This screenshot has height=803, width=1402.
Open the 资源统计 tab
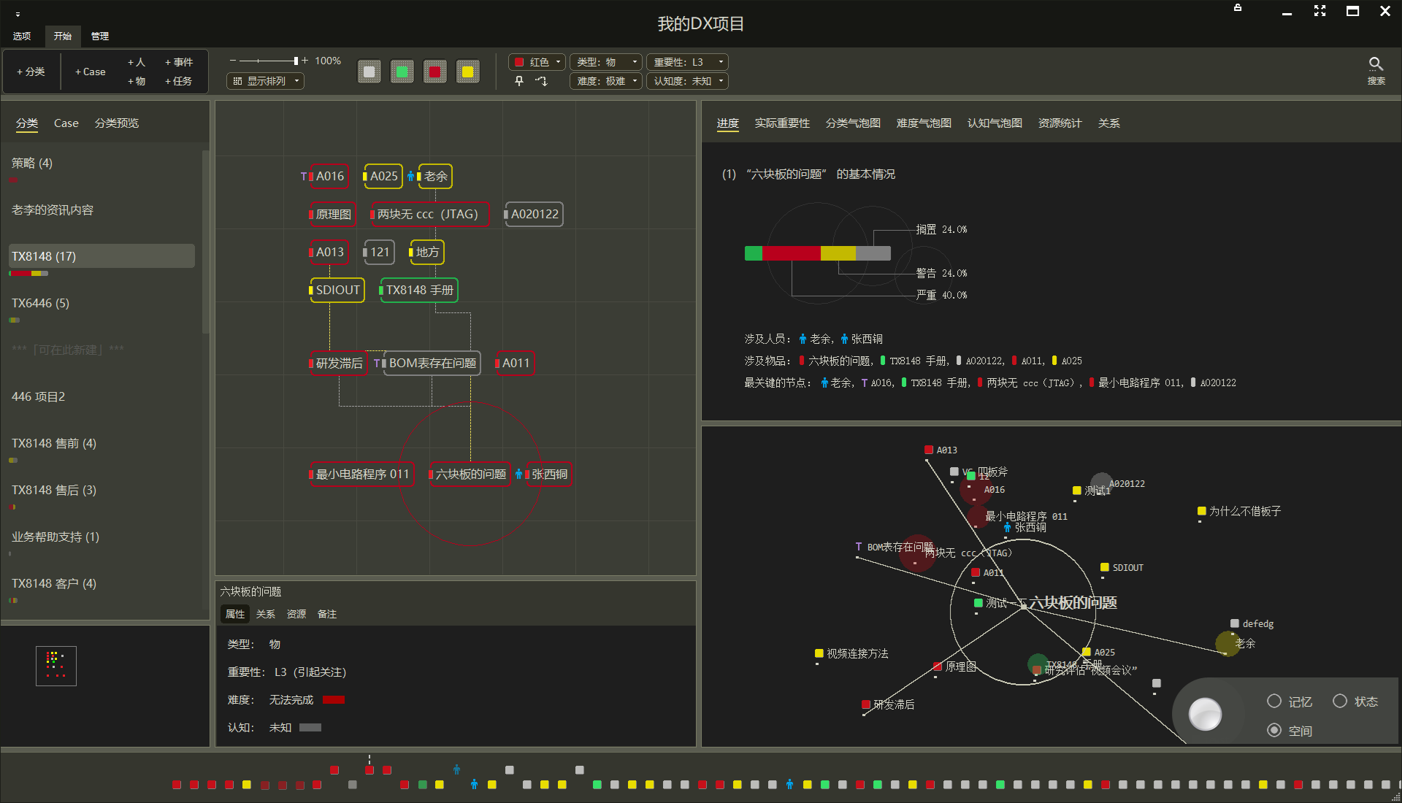pyautogui.click(x=1060, y=123)
